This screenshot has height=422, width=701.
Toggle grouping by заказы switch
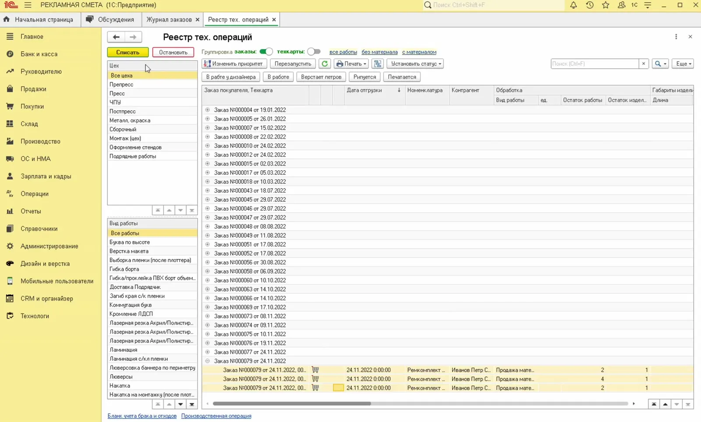pos(266,52)
